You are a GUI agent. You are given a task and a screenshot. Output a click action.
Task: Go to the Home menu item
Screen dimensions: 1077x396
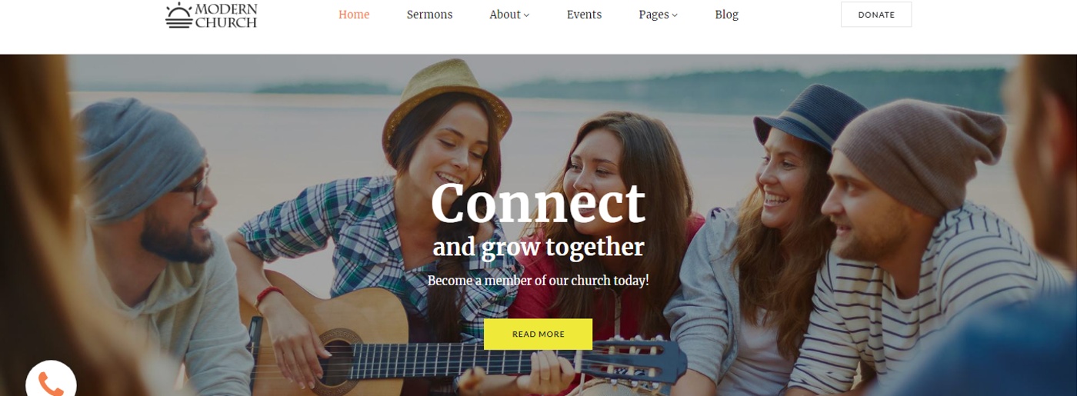pos(354,15)
